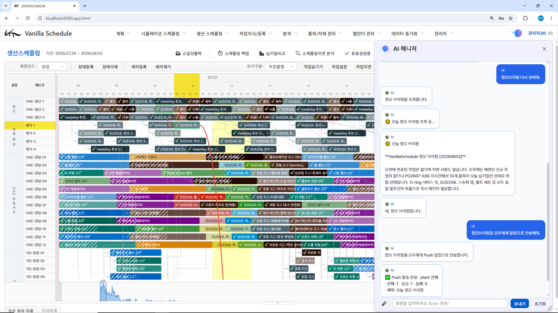The height and width of the screenshot is (313, 558).
Task: View site information icon in address bar
Action: tap(40, 18)
